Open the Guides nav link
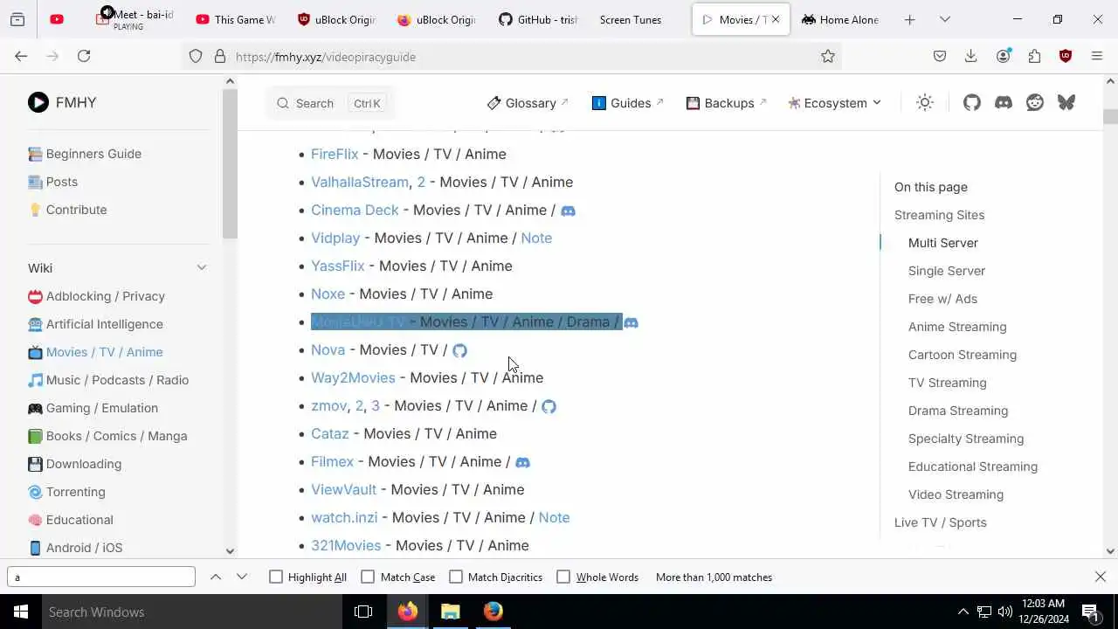Screen dimensions: 1118x629 point(628,102)
